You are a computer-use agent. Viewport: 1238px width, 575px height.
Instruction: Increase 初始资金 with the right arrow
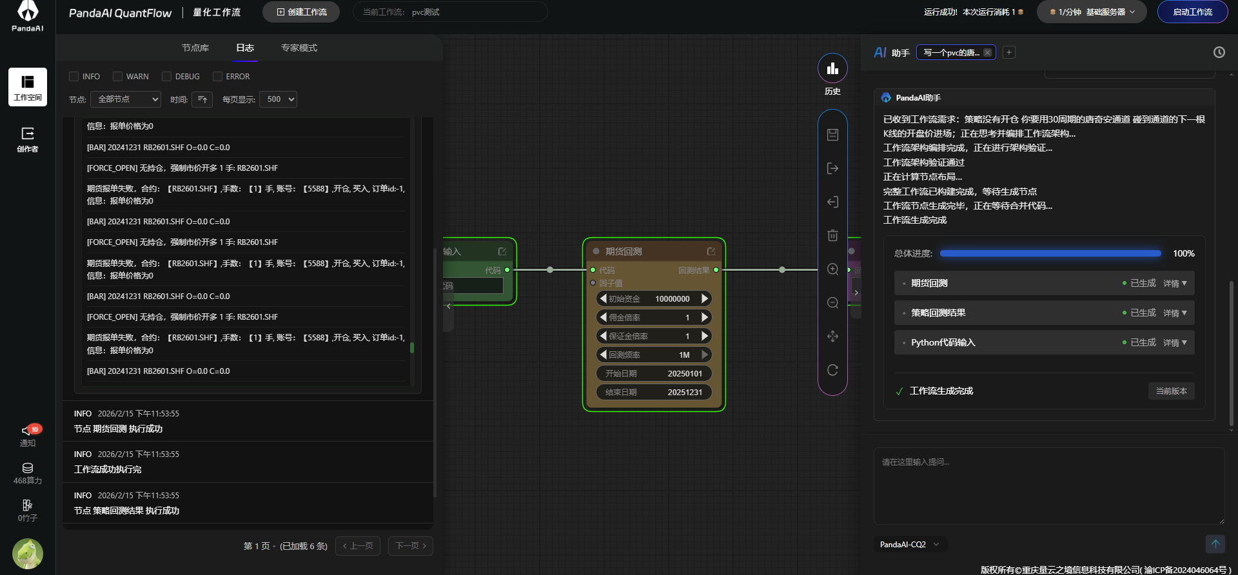point(705,298)
